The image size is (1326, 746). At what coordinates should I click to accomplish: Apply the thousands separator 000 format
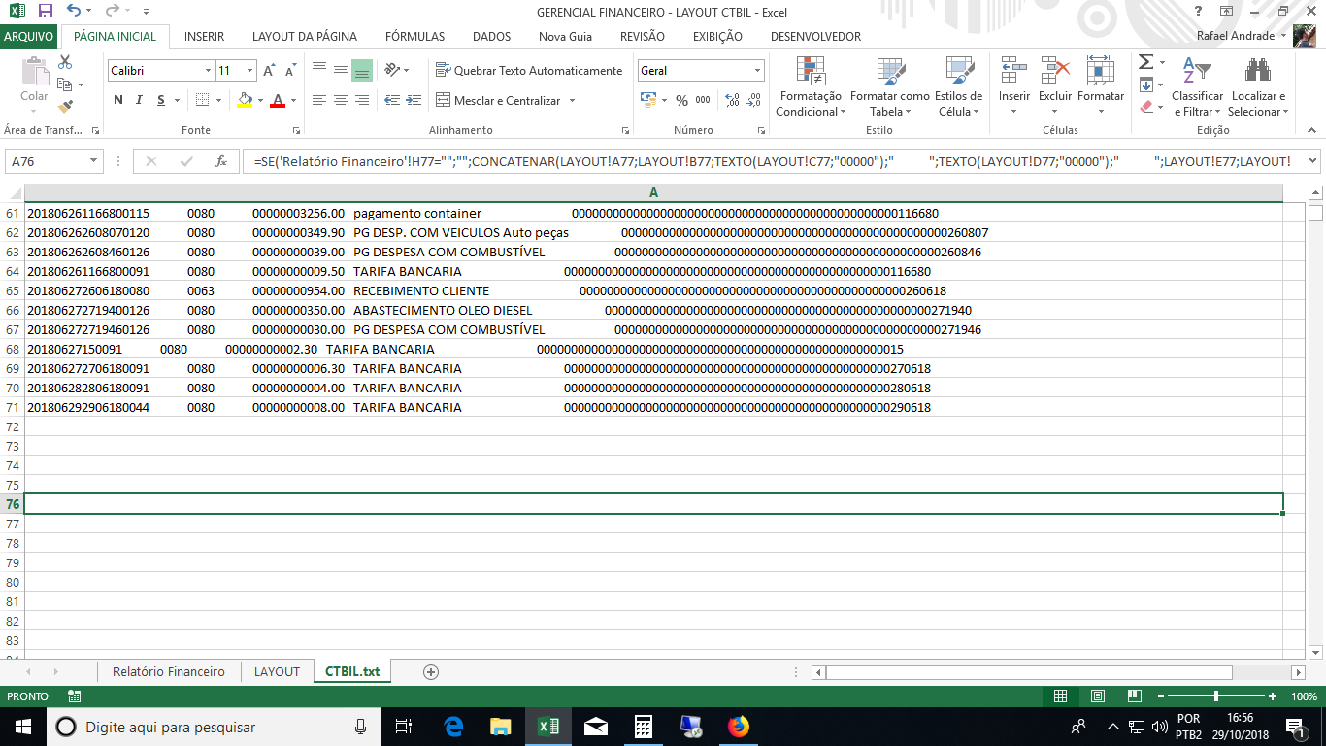tap(703, 100)
